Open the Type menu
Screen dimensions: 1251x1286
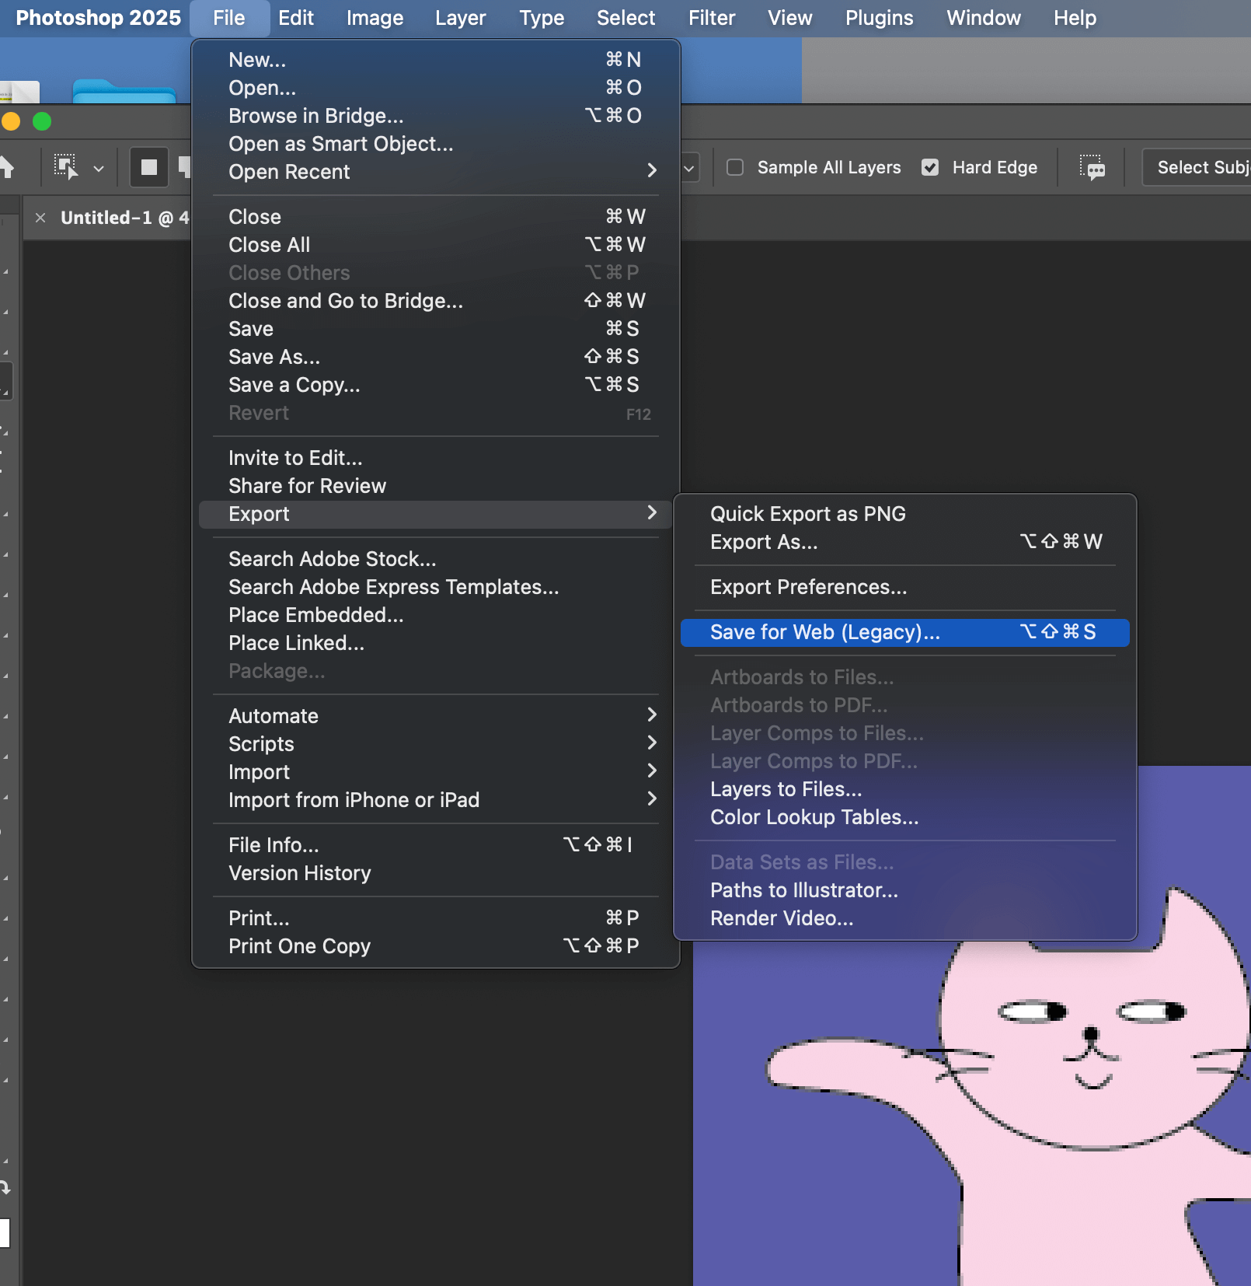tap(542, 18)
